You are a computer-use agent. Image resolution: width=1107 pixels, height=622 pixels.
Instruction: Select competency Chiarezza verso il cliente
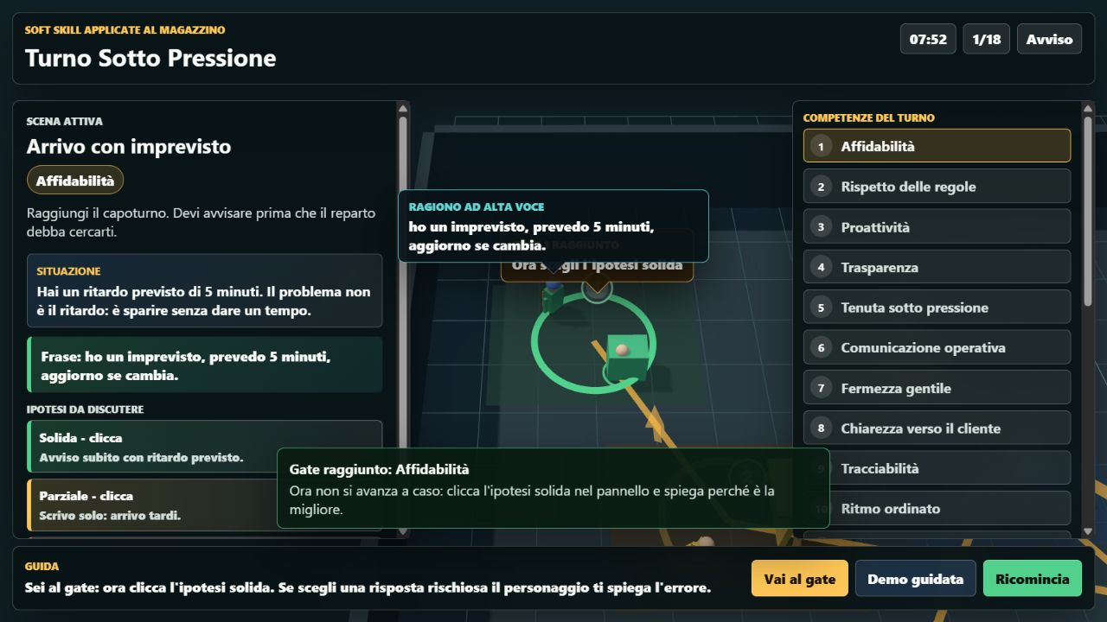click(x=937, y=428)
